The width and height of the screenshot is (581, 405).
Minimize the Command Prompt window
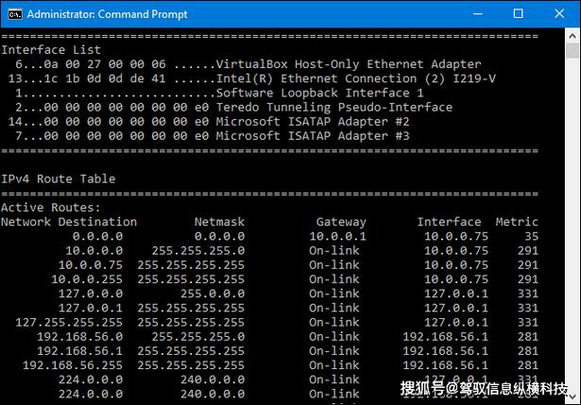click(x=478, y=14)
